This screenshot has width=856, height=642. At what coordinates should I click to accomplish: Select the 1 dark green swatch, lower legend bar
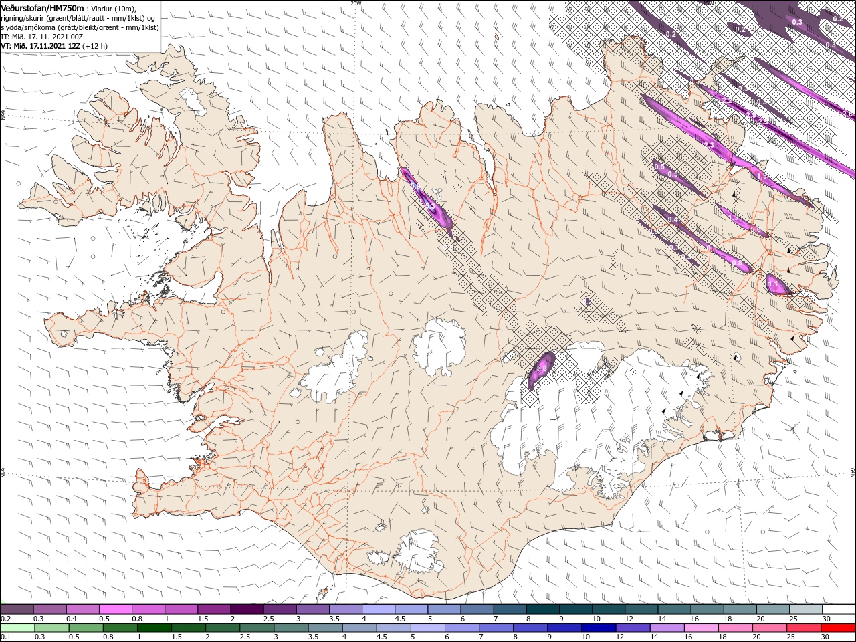point(154,628)
